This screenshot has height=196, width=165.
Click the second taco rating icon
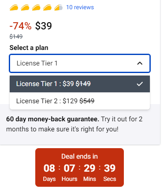point(25,8)
